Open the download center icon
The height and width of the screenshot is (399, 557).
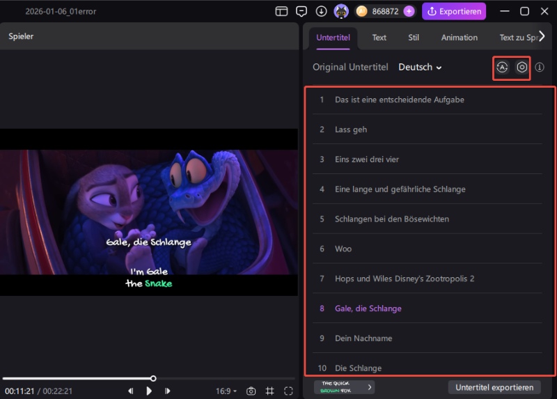point(321,11)
